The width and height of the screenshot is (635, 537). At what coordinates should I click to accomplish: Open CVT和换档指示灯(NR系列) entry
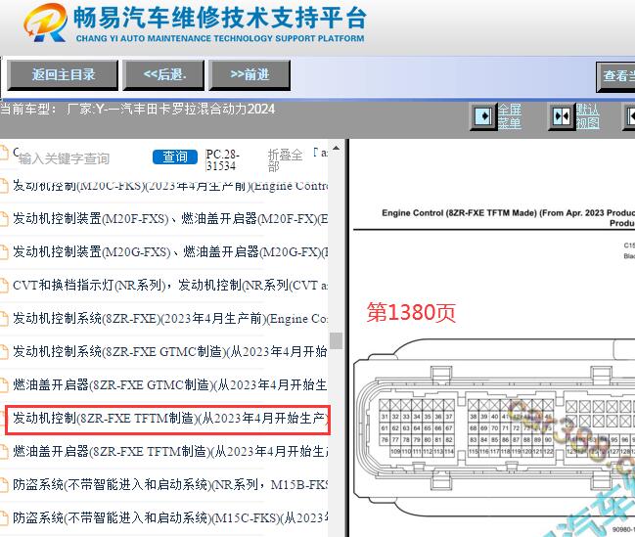click(170, 286)
